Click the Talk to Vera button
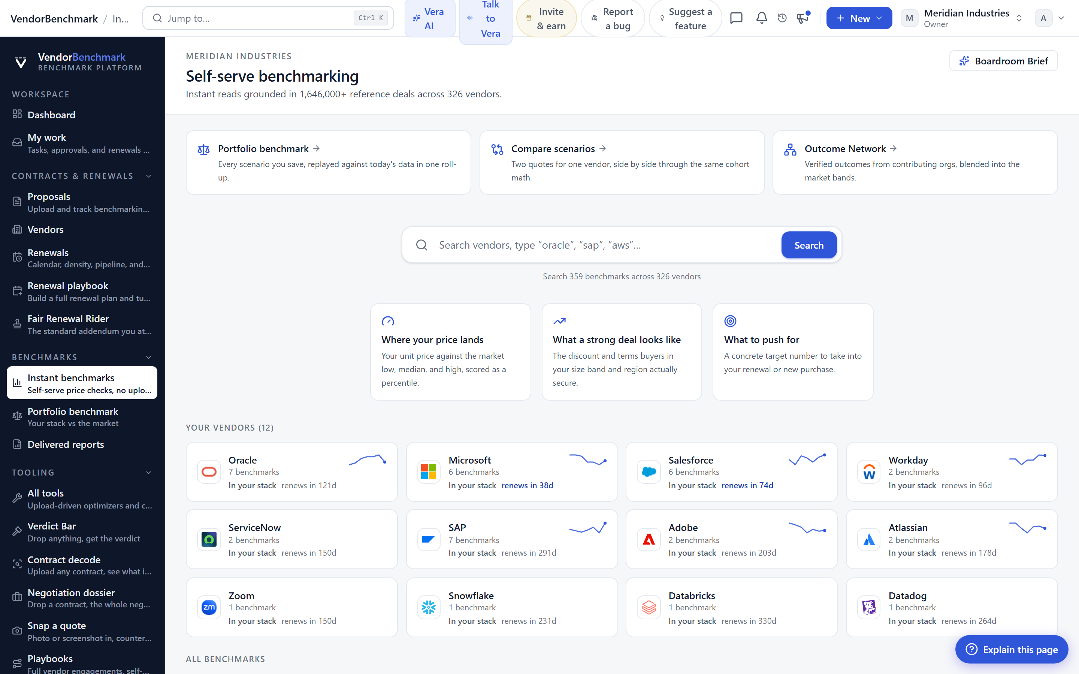The height and width of the screenshot is (674, 1079). [485, 19]
